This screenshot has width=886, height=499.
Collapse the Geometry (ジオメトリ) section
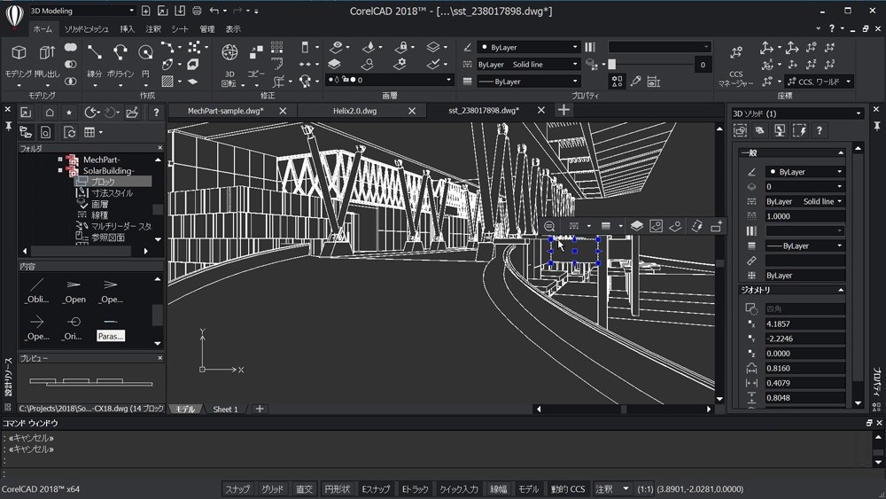pyautogui.click(x=841, y=290)
